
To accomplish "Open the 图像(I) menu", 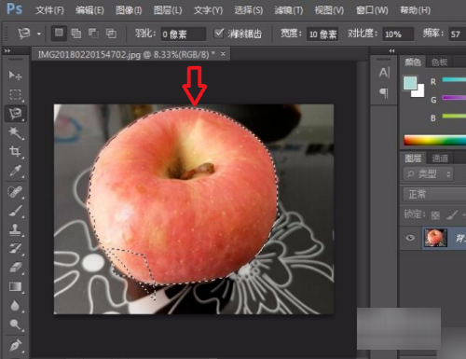I will point(129,10).
